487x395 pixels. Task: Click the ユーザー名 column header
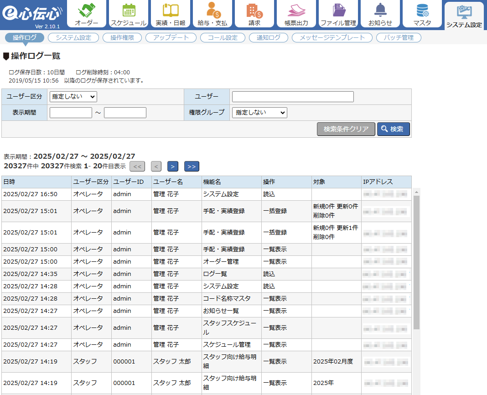[x=176, y=182]
